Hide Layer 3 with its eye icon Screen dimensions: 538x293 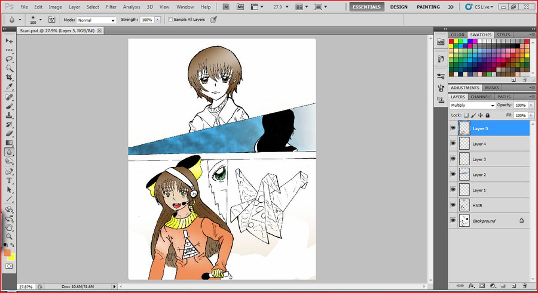[453, 159]
